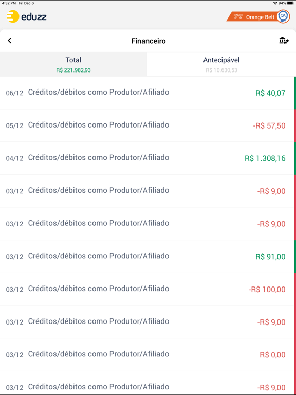Select the -R$ 100,00 debit entry
Screen dimensions: 296x395
pos(147,289)
